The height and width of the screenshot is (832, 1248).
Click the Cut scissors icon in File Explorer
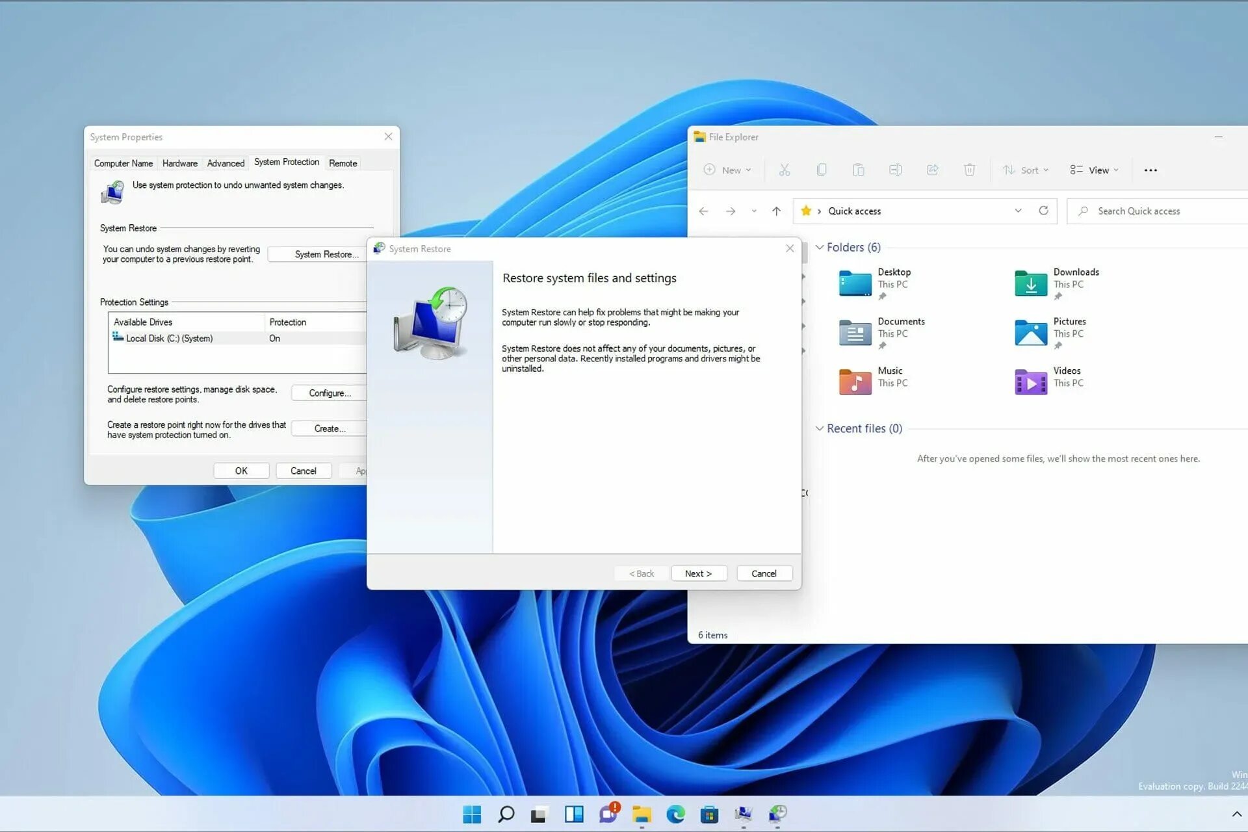tap(785, 170)
